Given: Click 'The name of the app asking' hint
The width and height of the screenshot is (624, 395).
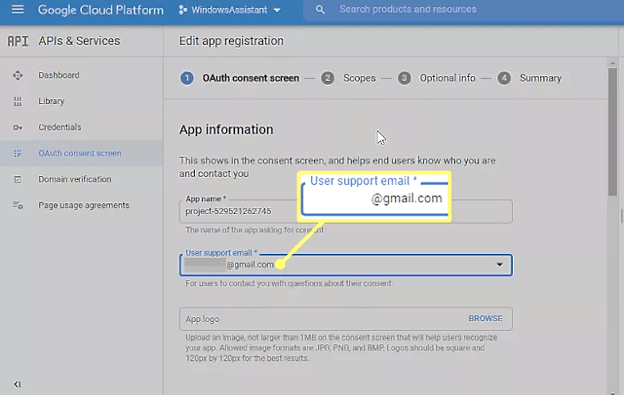Looking at the screenshot, I should [254, 230].
